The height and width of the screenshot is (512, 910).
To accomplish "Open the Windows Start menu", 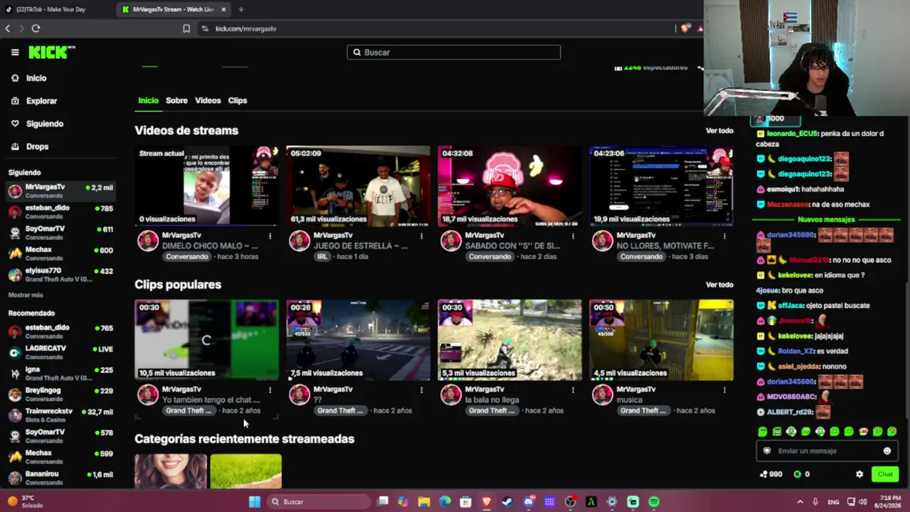I will pyautogui.click(x=255, y=502).
